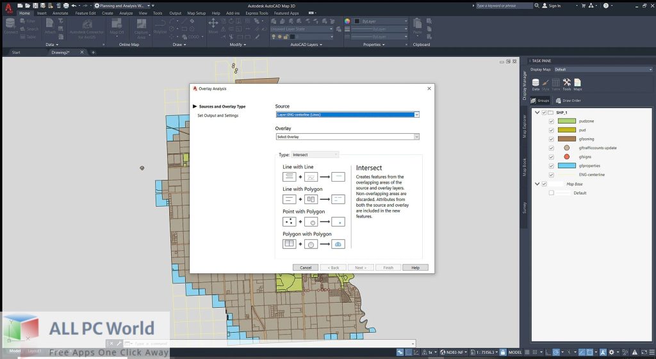Click the gear workspace switching icon in status bar
Viewport: 656px width, 359px height.
pos(611,353)
